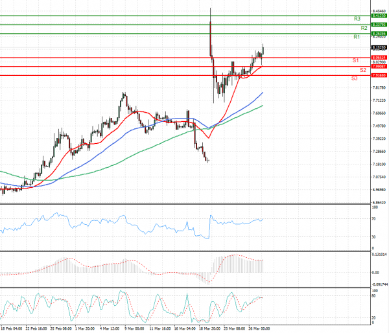Click the 7.18100 price axis value

379,164
